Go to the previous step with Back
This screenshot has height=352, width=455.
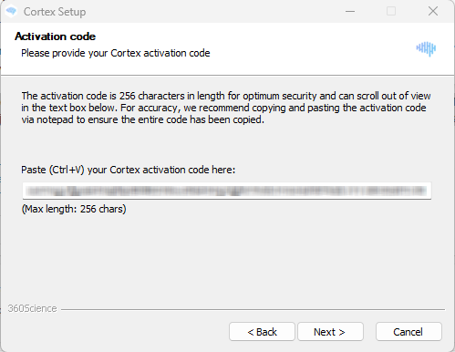coord(262,332)
